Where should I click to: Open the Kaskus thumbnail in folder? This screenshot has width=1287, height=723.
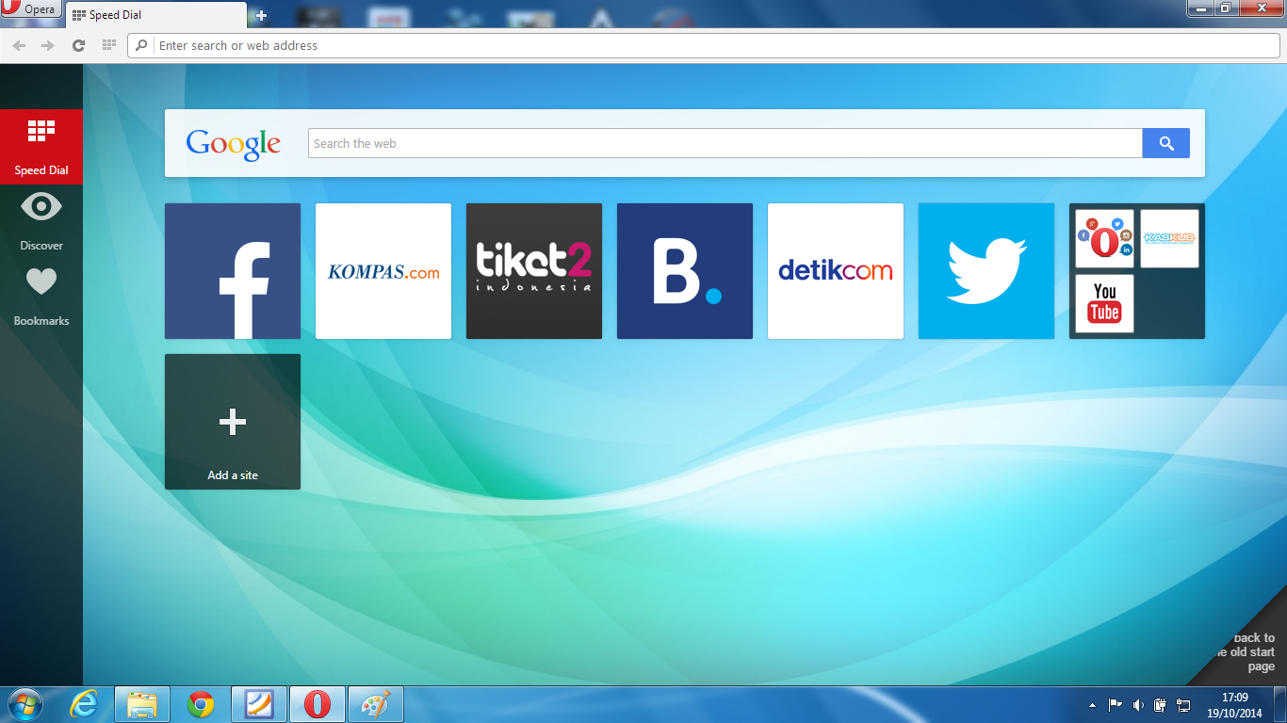(x=1169, y=239)
